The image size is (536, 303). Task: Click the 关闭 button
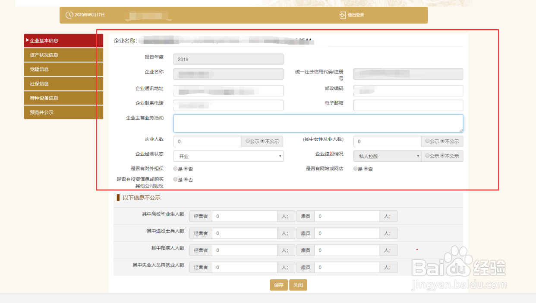tap(298, 285)
